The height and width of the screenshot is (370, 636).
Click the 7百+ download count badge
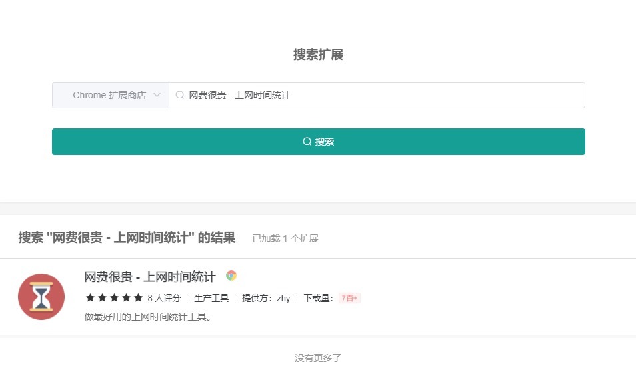point(349,298)
